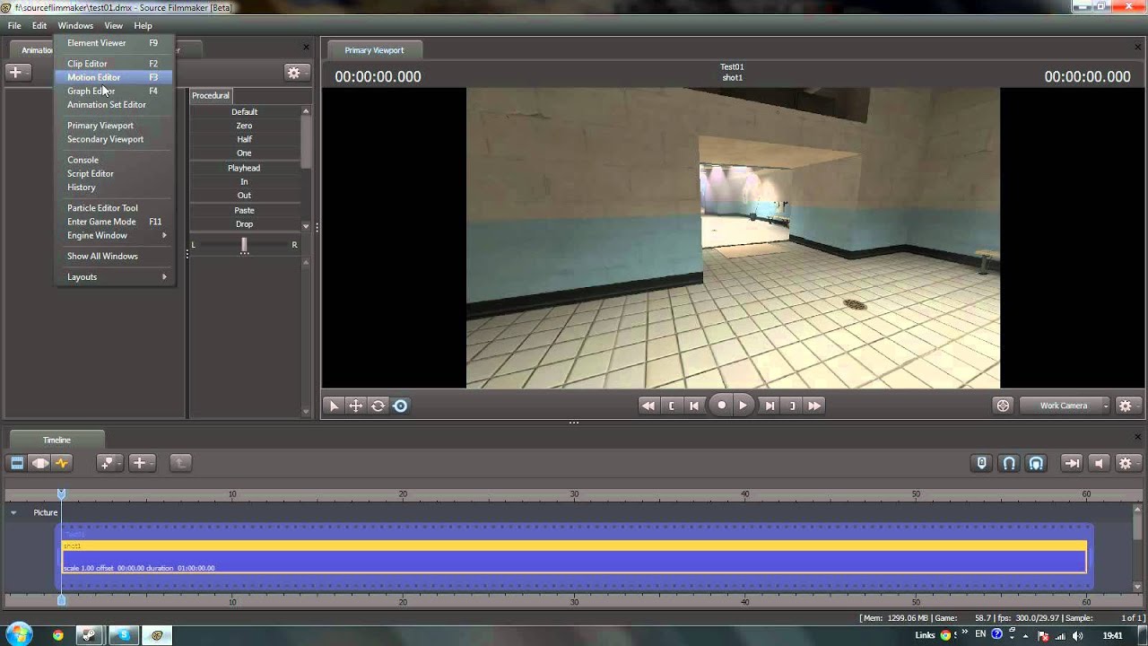
Task: Click the L-R preset balance slider handle
Action: coord(244,245)
